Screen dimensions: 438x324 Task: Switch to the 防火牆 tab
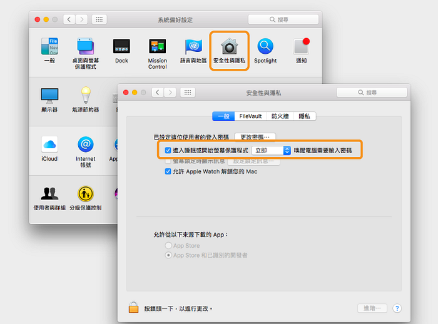[280, 116]
